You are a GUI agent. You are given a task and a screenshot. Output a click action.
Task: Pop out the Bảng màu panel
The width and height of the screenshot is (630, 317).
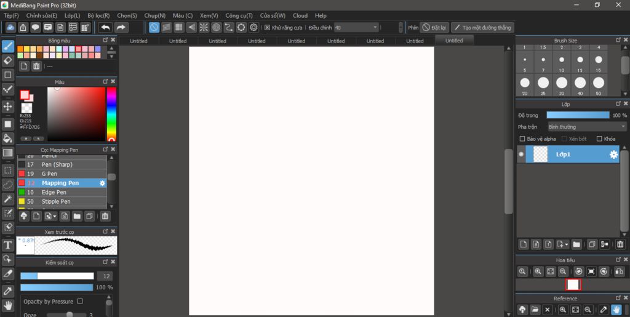(105, 40)
